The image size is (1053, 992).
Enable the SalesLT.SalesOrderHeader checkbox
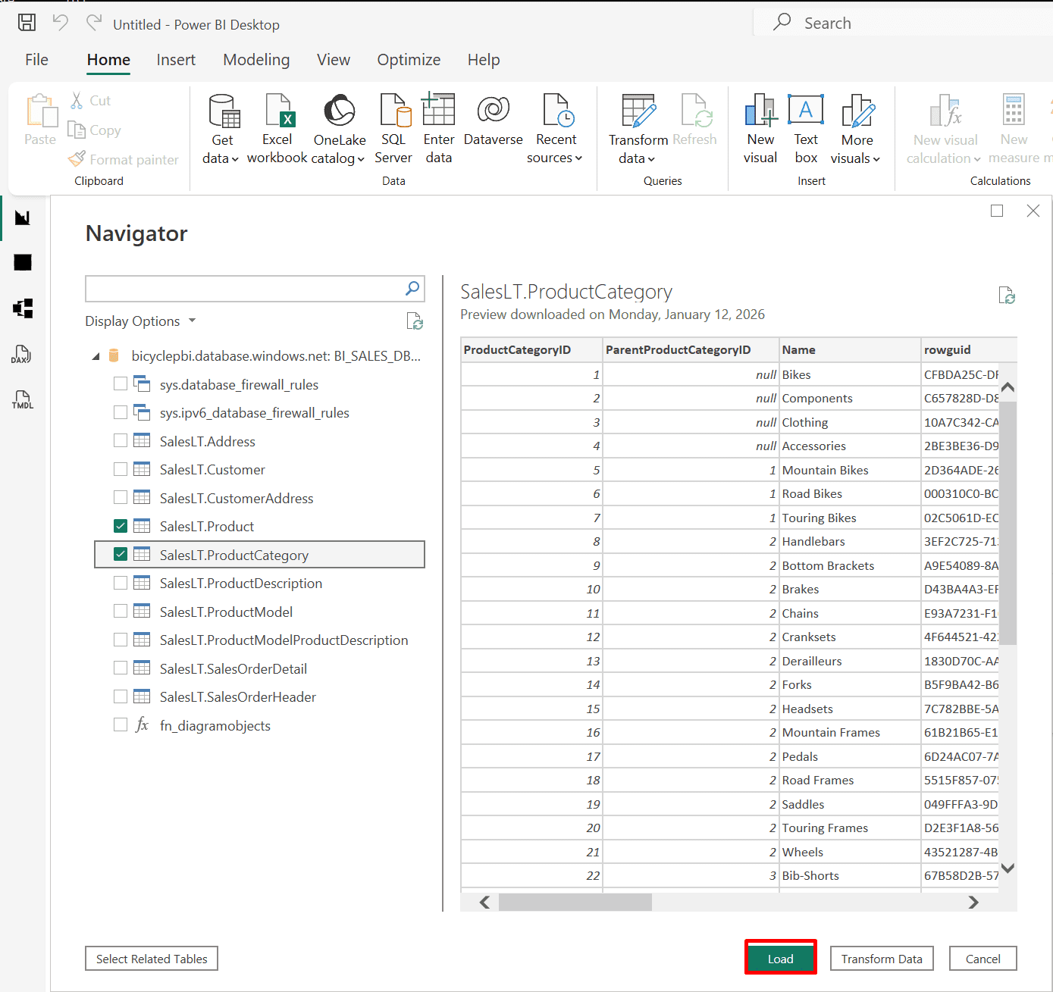(121, 696)
